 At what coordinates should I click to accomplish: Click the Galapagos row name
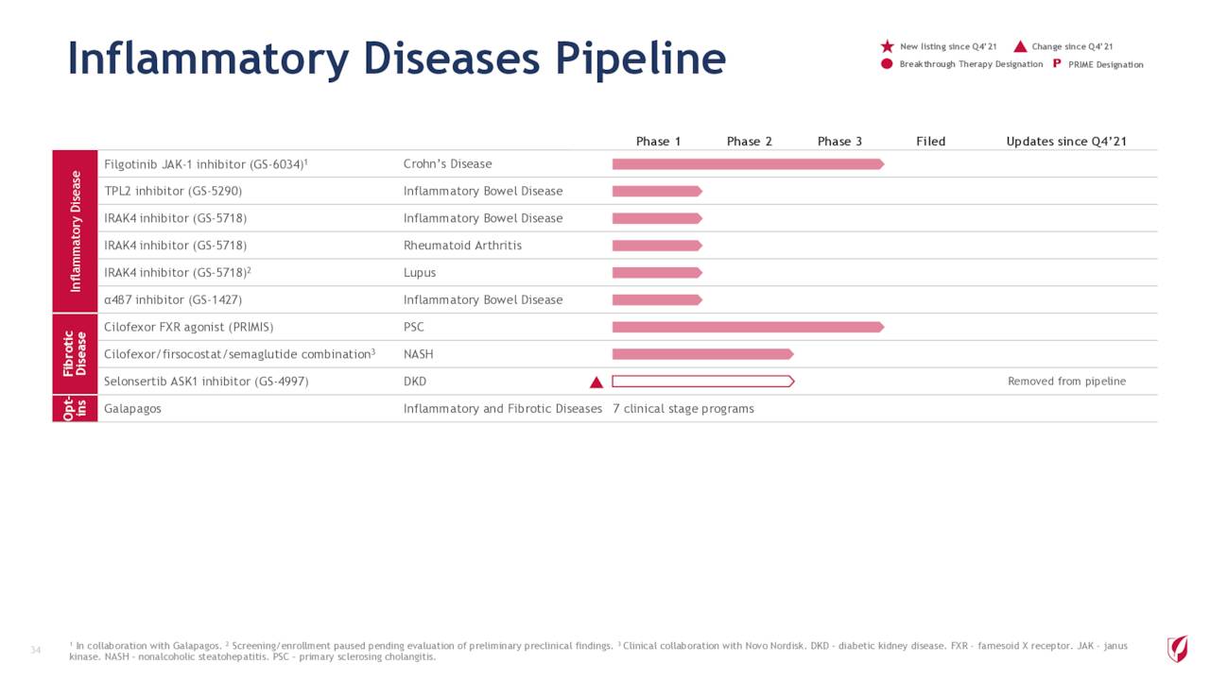(x=132, y=409)
